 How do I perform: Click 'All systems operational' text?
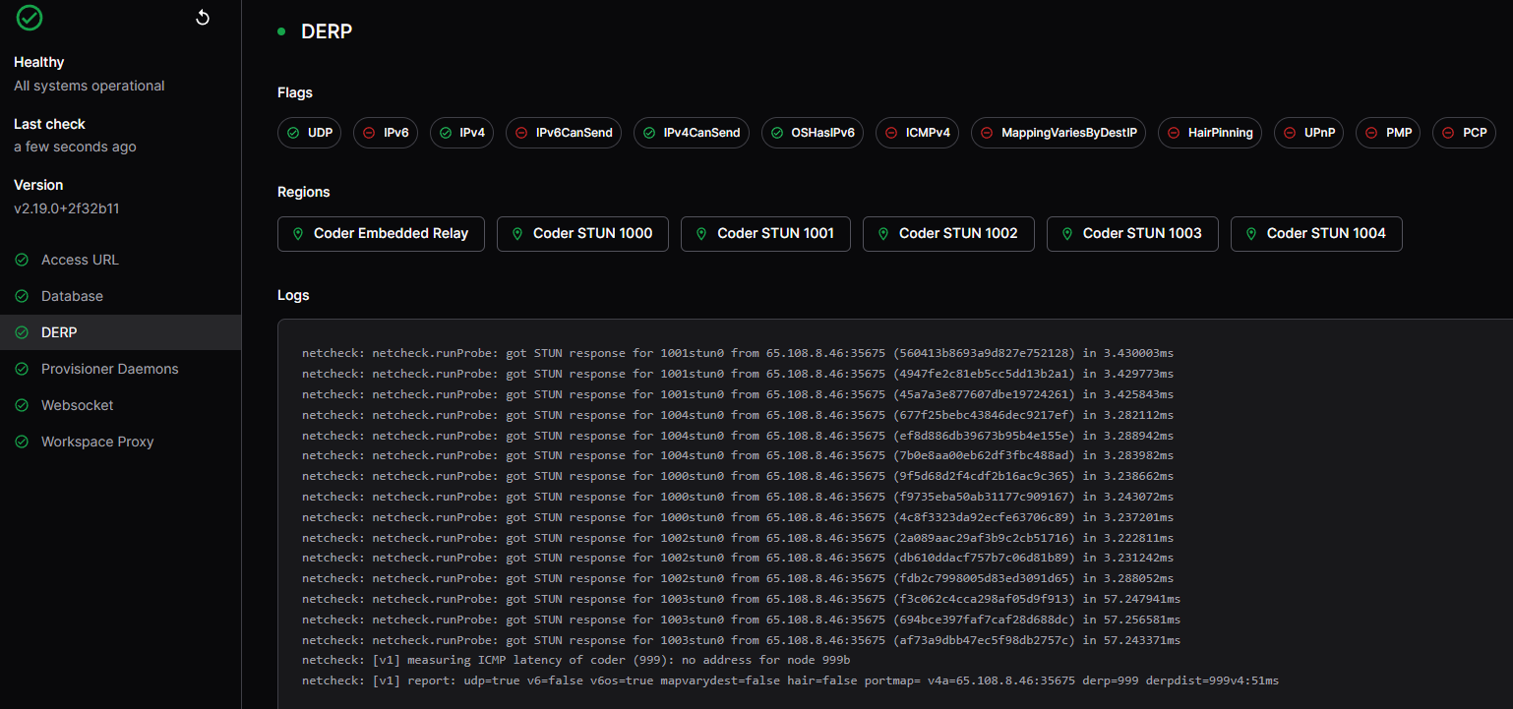point(90,86)
